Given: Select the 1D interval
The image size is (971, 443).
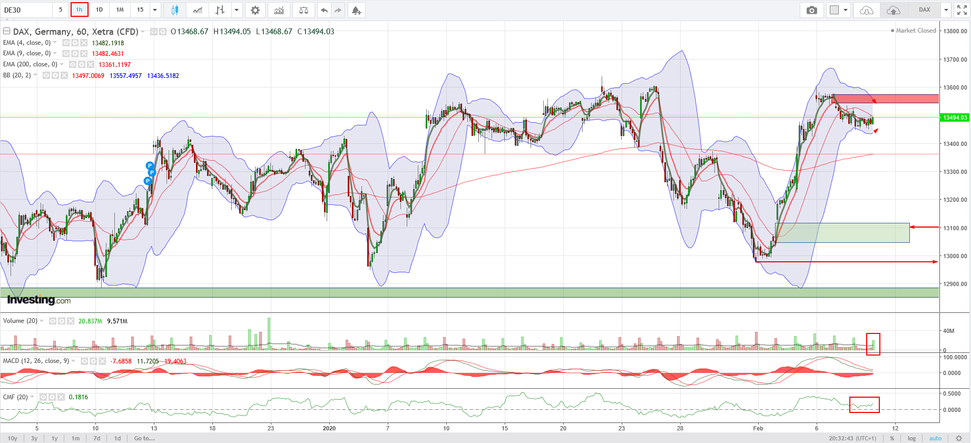Looking at the screenshot, I should coord(99,10).
